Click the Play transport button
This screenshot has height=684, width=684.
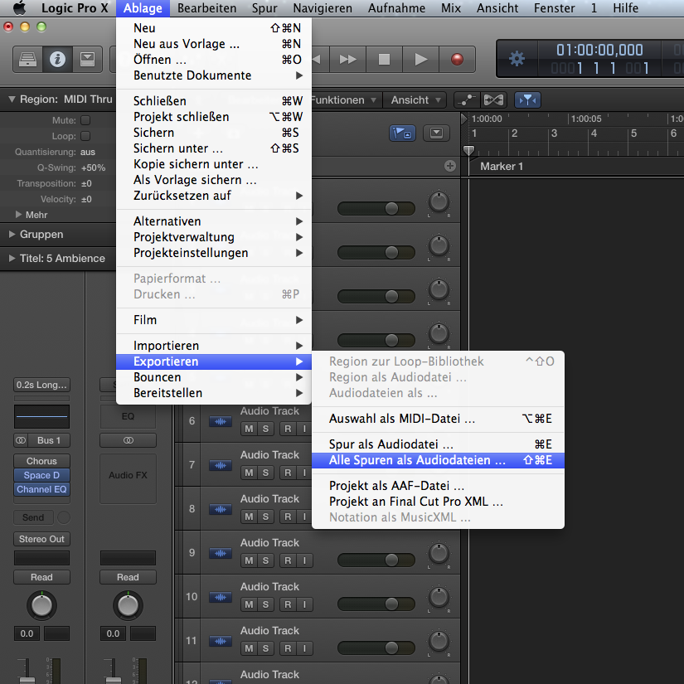(x=420, y=59)
